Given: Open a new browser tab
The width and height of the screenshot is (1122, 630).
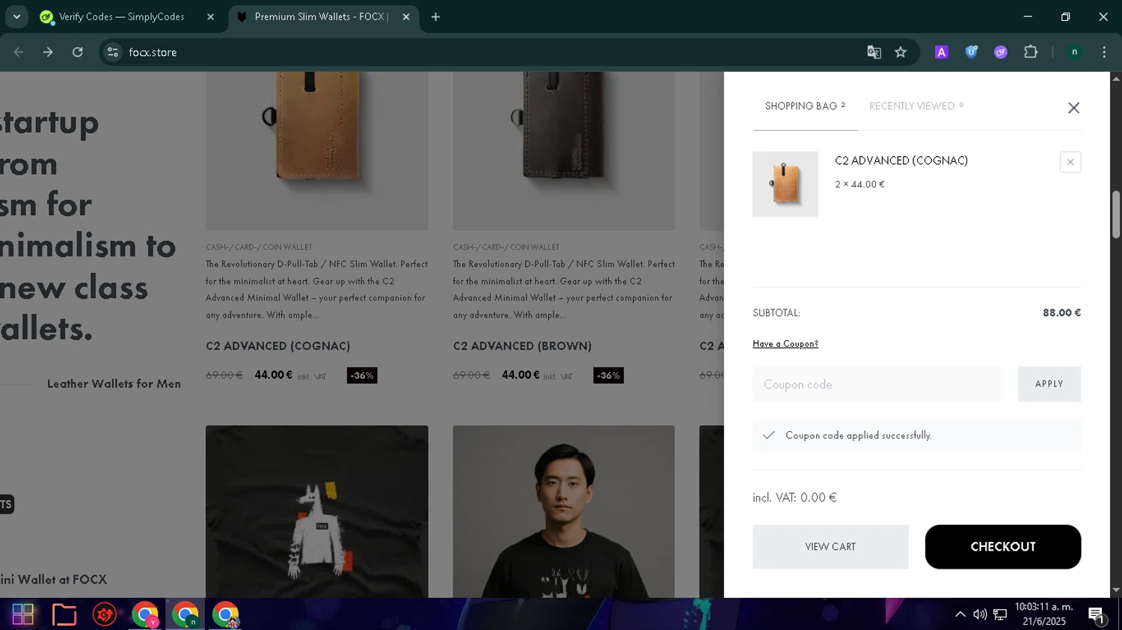Looking at the screenshot, I should 436,16.
